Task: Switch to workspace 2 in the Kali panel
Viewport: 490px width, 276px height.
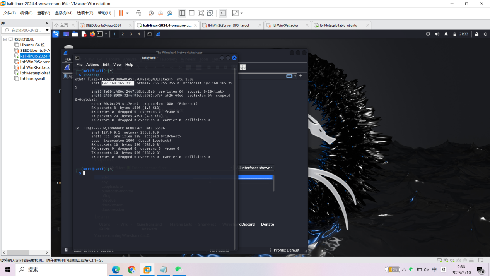Action: point(123,34)
